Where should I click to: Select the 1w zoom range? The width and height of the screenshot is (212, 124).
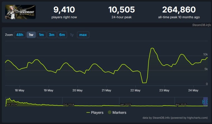click(x=31, y=35)
